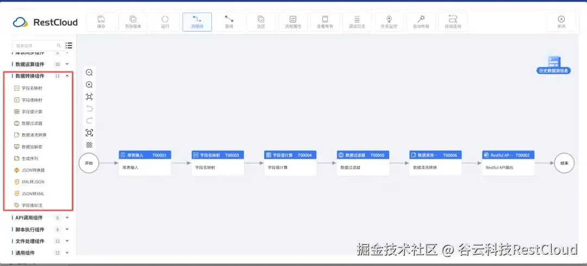
Task: Select the Restful API T00002 node
Action: pyautogui.click(x=508, y=163)
